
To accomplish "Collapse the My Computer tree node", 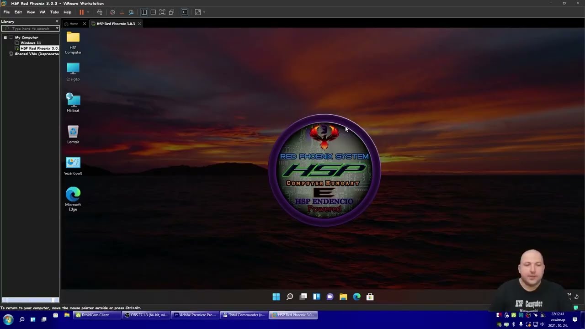I will [x=5, y=37].
